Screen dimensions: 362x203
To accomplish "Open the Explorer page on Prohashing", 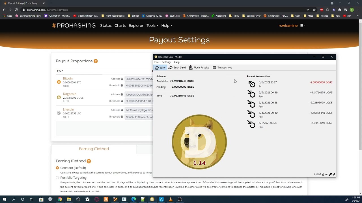I will [x=136, y=26].
